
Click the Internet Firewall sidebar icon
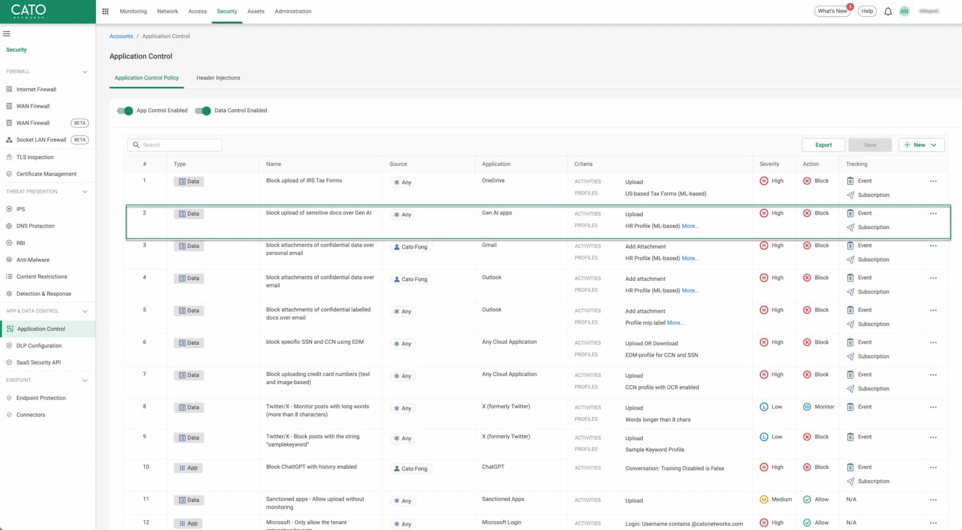pos(9,89)
